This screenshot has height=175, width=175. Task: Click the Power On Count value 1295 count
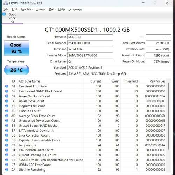[158, 55]
